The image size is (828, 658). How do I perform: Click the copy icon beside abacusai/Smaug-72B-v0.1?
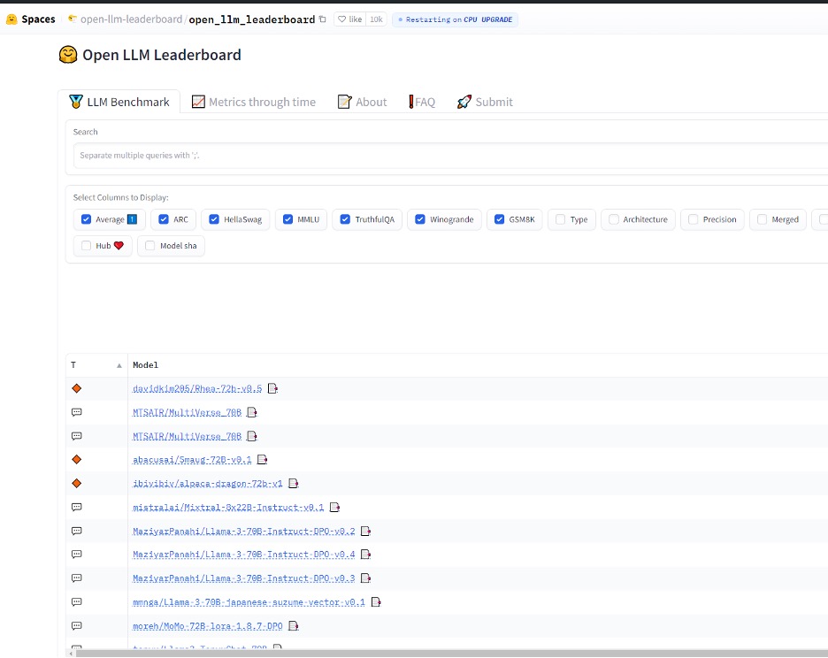pos(263,460)
